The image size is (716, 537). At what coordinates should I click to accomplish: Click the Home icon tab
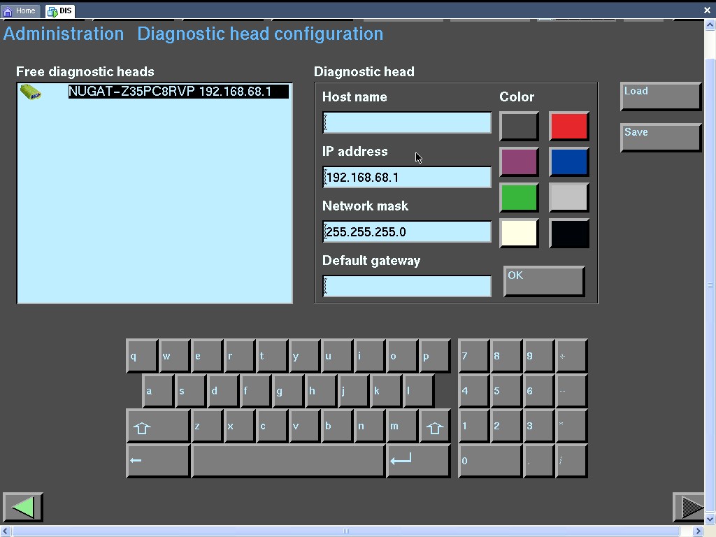[x=20, y=11]
